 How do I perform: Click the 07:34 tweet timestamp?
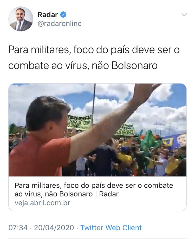(18, 228)
